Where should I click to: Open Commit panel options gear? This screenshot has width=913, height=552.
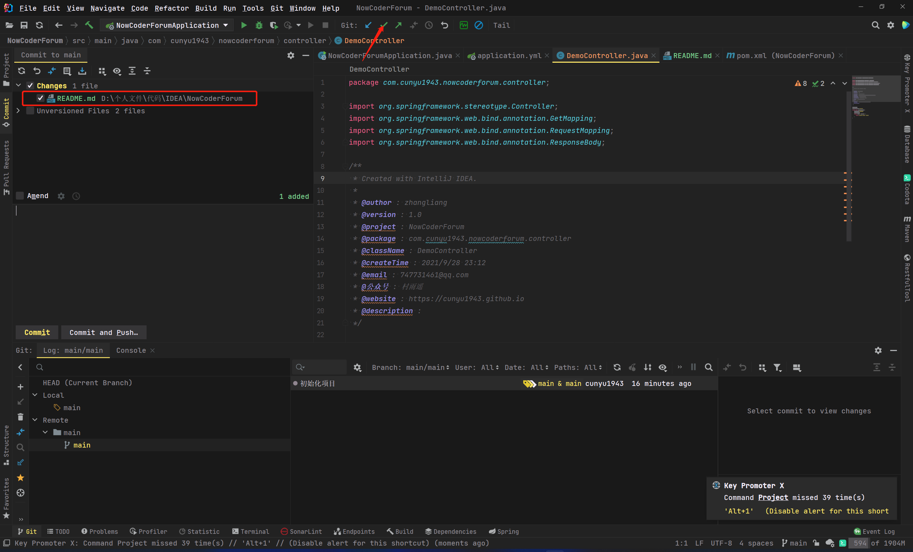pyautogui.click(x=291, y=55)
